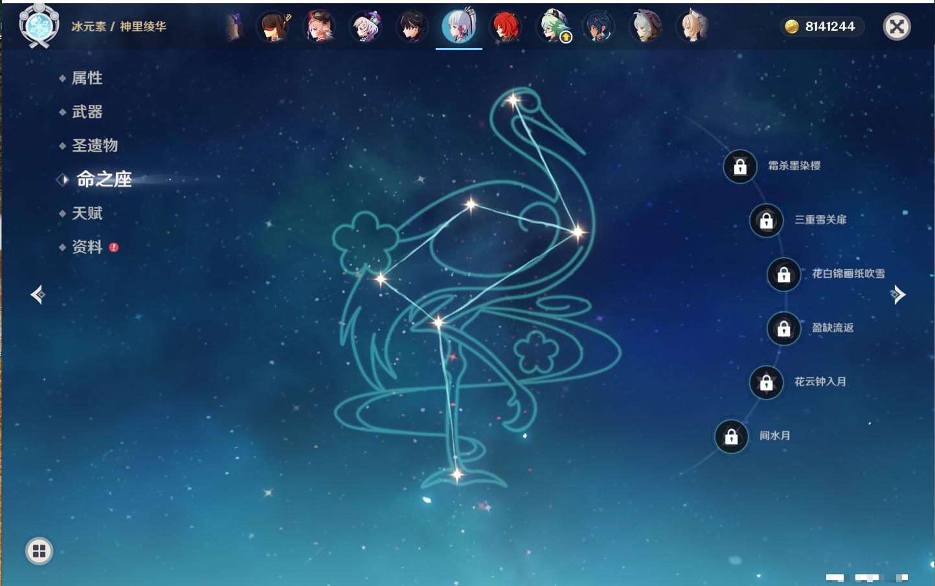Open locked constellation 霜杀墨染樱
This screenshot has width=935, height=586.
740,167
